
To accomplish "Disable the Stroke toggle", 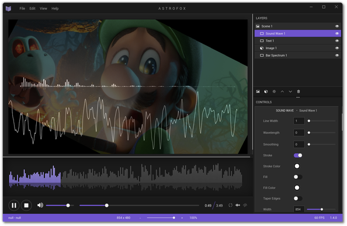I will tap(298, 155).
